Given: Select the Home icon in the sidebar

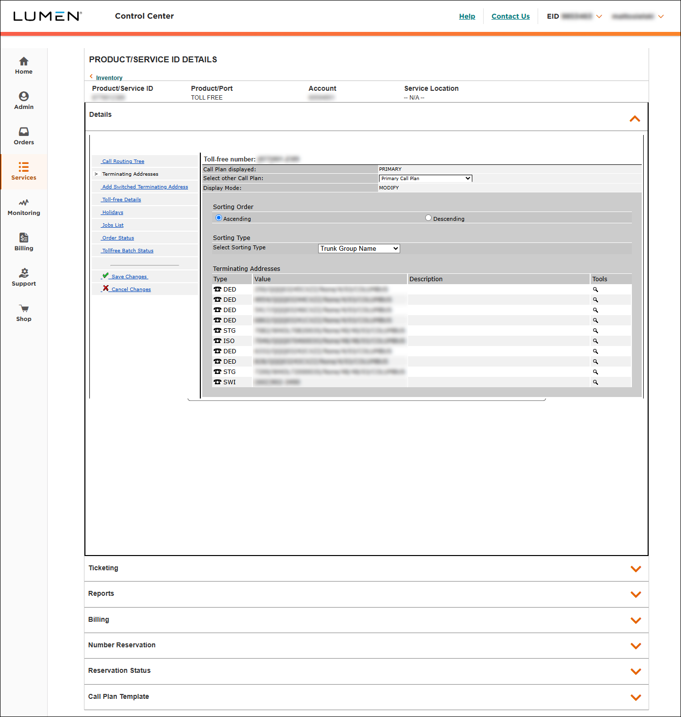Looking at the screenshot, I should (x=23, y=65).
